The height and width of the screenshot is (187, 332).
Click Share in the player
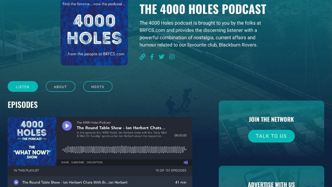(65, 162)
